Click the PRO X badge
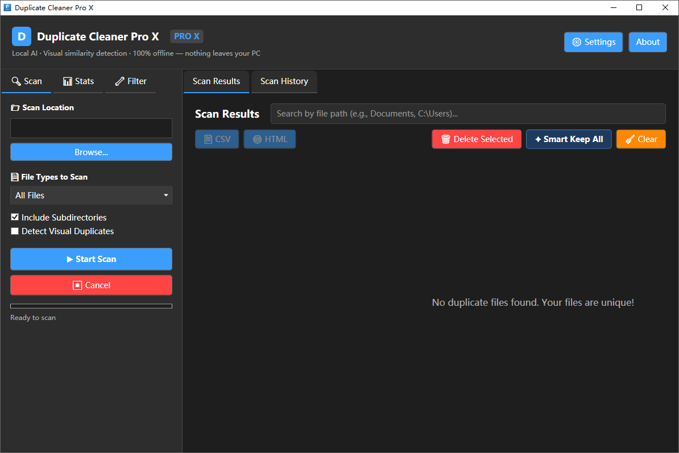The width and height of the screenshot is (679, 453). [x=187, y=36]
